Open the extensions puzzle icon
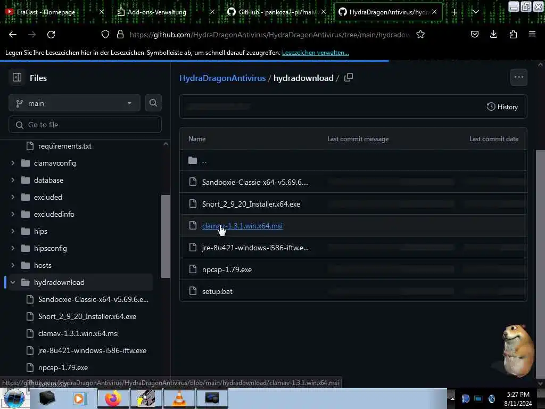 coord(513,34)
